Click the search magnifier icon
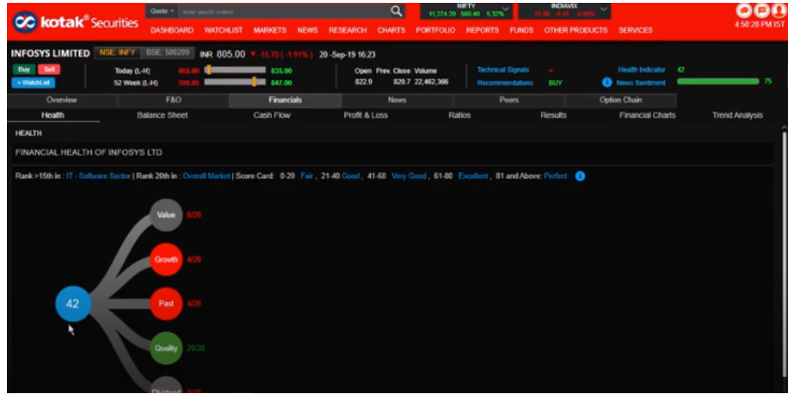The width and height of the screenshot is (792, 396). tap(396, 11)
